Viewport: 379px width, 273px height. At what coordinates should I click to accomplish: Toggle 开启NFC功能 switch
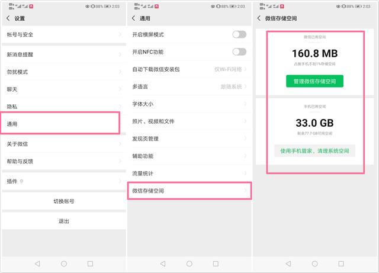click(239, 52)
